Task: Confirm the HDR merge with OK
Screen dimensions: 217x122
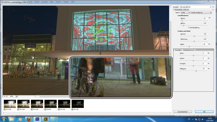Action: coord(204,112)
